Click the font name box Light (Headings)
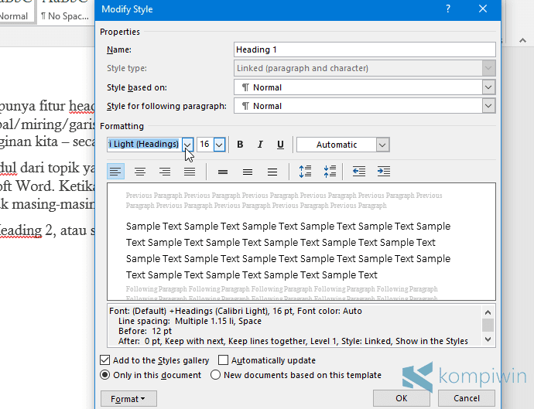 tap(145, 145)
